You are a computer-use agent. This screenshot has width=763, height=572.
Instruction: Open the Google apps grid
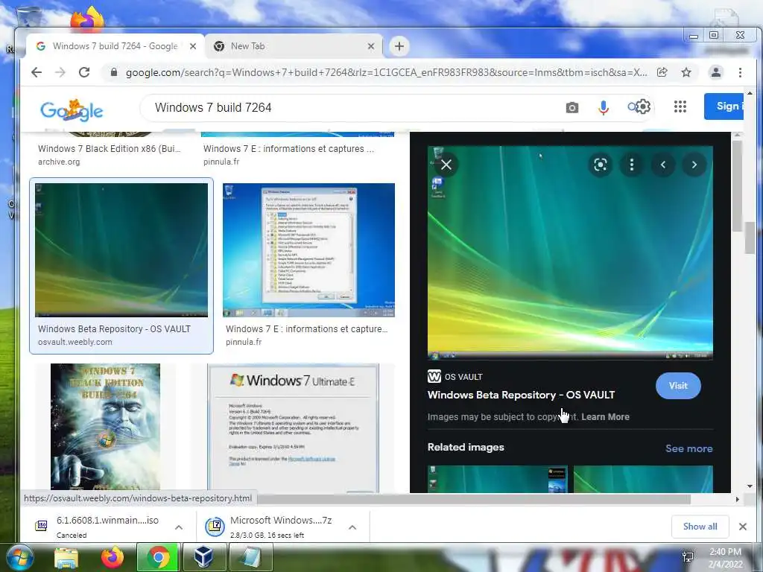coord(680,107)
